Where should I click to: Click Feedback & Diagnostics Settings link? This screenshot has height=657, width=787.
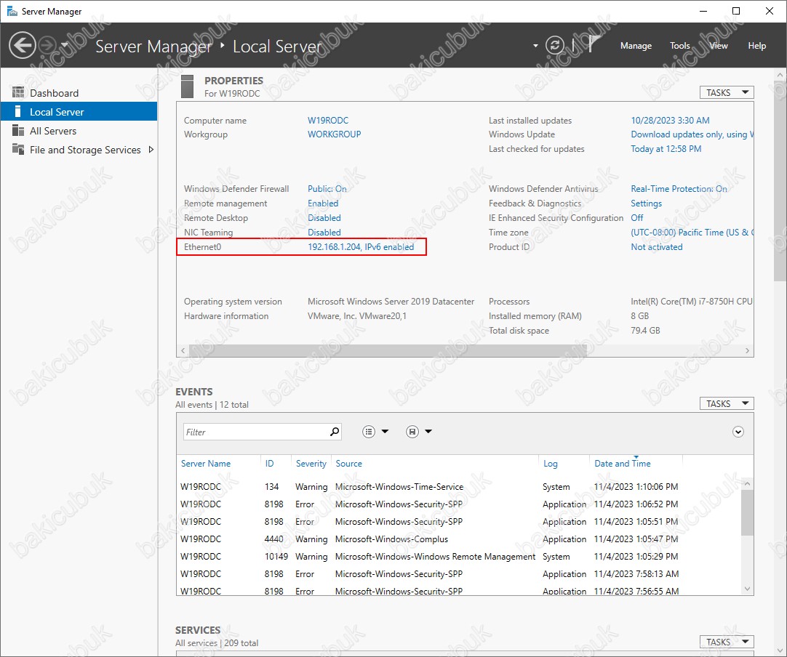coord(646,203)
